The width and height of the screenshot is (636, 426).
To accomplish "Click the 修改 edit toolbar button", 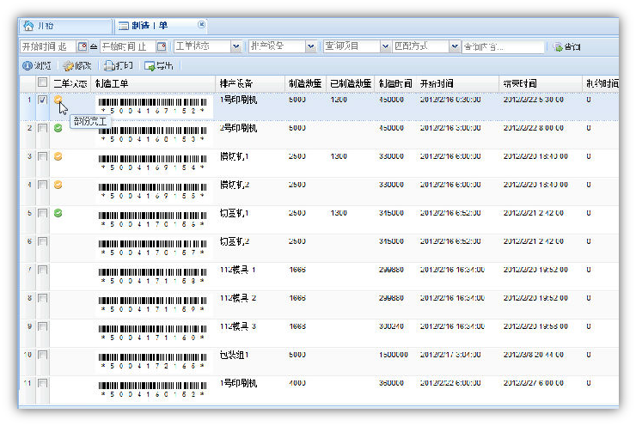I will tap(77, 65).
